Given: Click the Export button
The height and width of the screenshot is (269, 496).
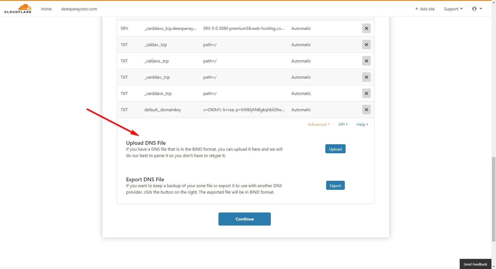Looking at the screenshot, I should [x=335, y=185].
